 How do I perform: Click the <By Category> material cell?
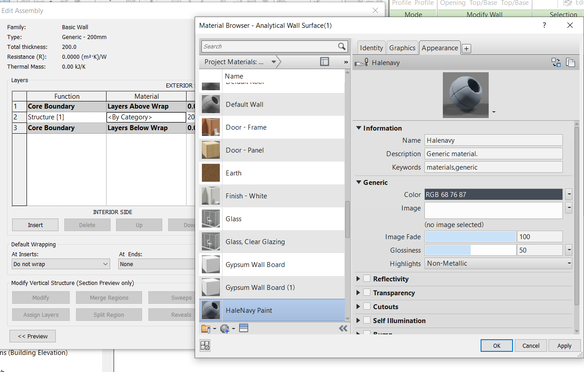146,117
